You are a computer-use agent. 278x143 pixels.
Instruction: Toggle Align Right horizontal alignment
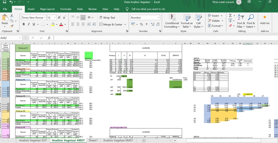click(x=83, y=25)
